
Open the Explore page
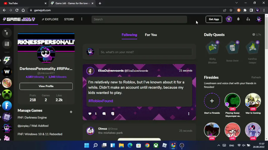tap(50, 19)
